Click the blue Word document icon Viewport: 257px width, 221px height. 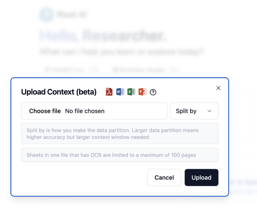click(120, 92)
